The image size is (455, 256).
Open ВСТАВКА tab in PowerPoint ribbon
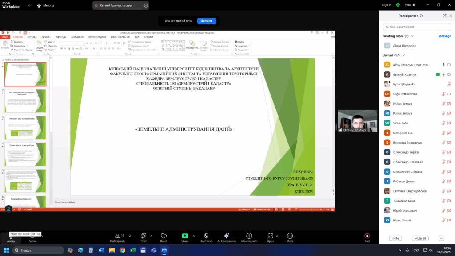(x=32, y=37)
